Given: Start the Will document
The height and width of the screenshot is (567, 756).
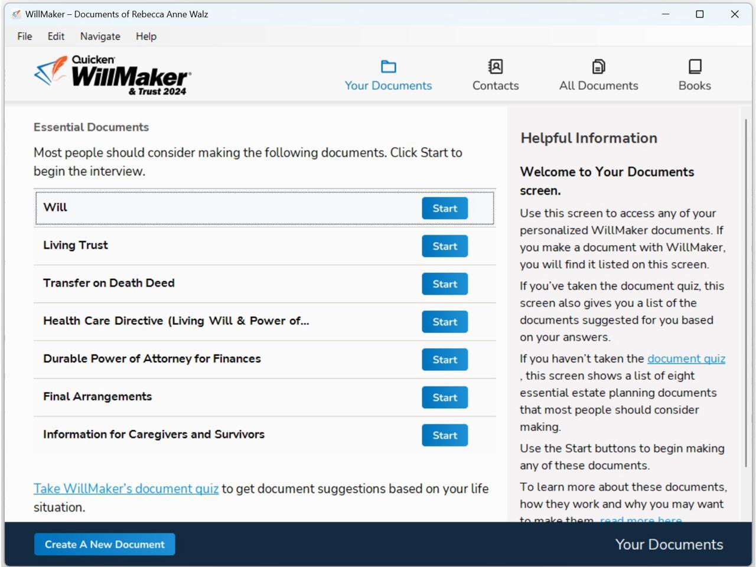Looking at the screenshot, I should pyautogui.click(x=444, y=208).
